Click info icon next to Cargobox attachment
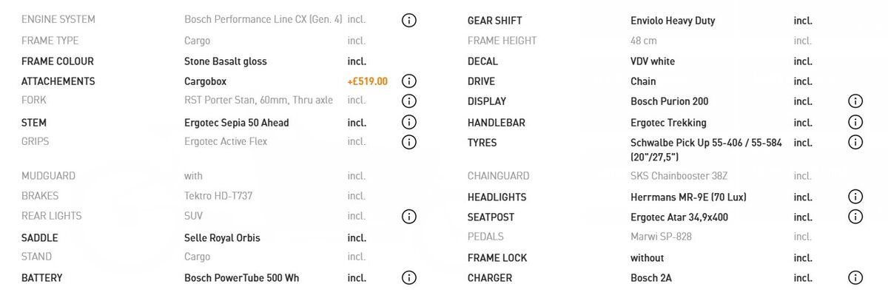Viewport: 888px width, 298px height. click(409, 81)
